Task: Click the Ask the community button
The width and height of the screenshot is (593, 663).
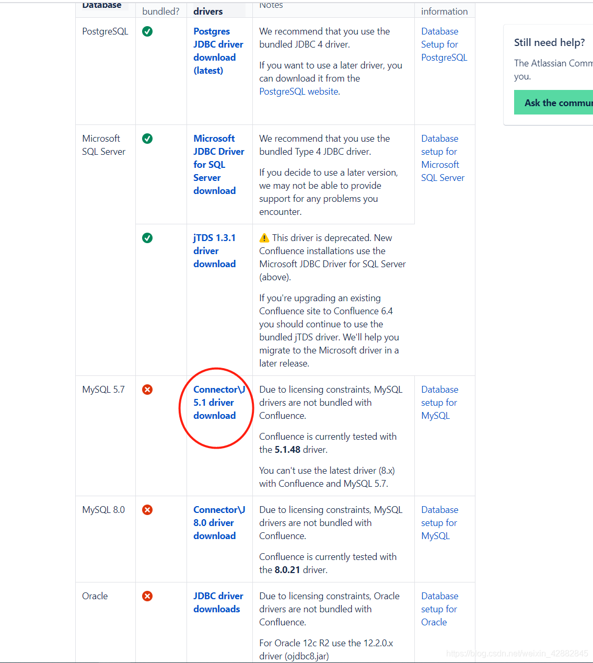Action: tap(554, 102)
